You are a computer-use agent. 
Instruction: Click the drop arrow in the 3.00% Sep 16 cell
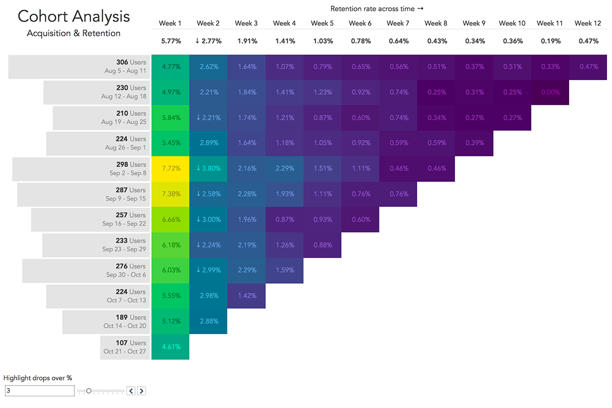(198, 219)
